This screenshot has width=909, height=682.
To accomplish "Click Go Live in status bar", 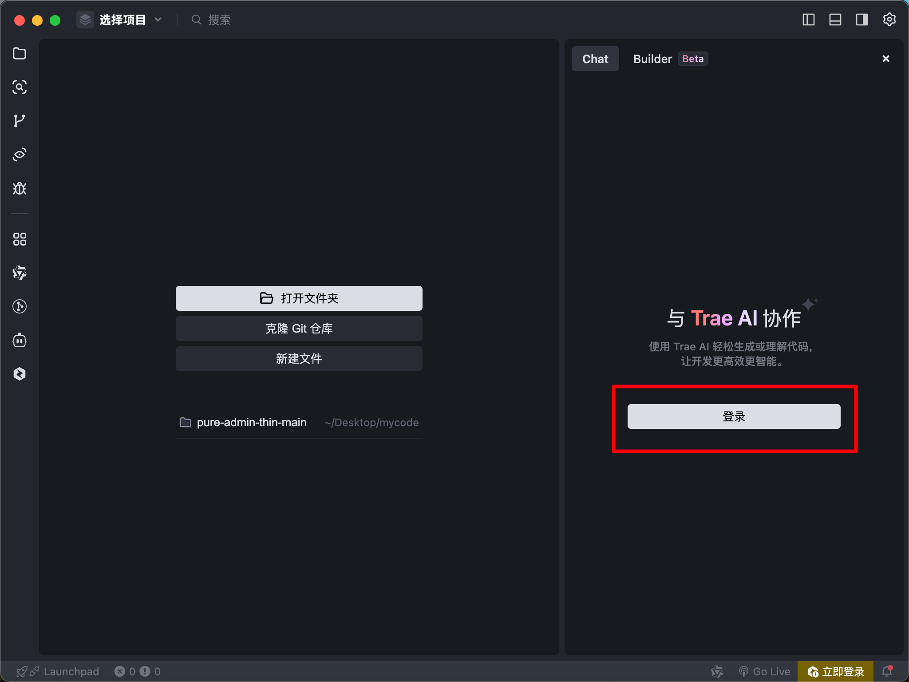I will pyautogui.click(x=765, y=671).
